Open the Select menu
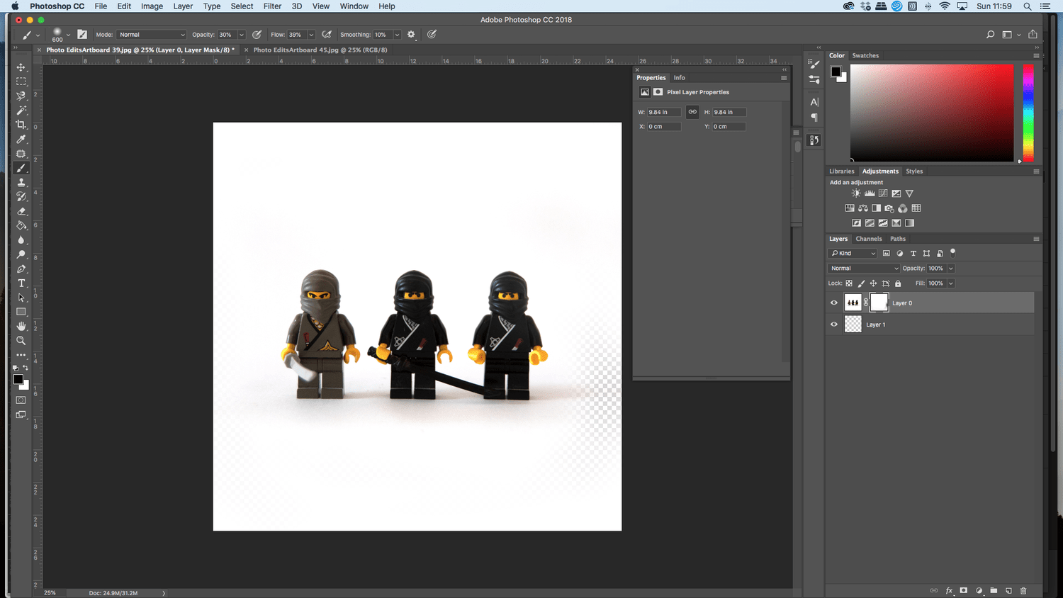1063x598 pixels. pos(242,6)
